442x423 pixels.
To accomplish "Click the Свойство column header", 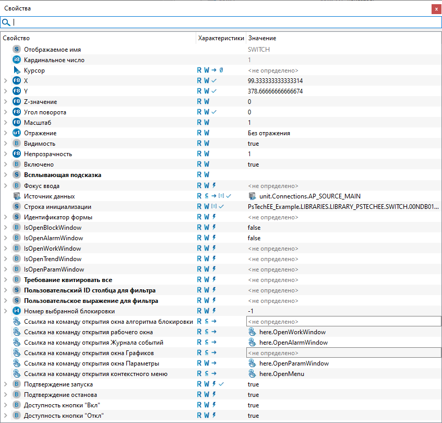I will pyautogui.click(x=16, y=38).
